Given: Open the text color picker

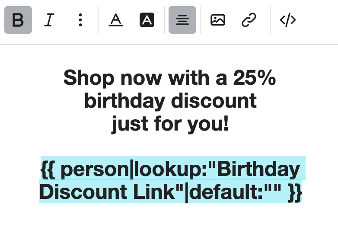Looking at the screenshot, I should [x=116, y=20].
